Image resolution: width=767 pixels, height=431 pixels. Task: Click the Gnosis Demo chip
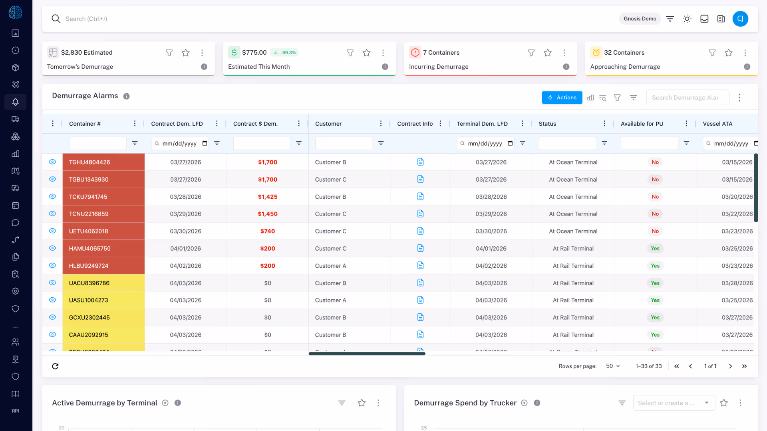640,19
